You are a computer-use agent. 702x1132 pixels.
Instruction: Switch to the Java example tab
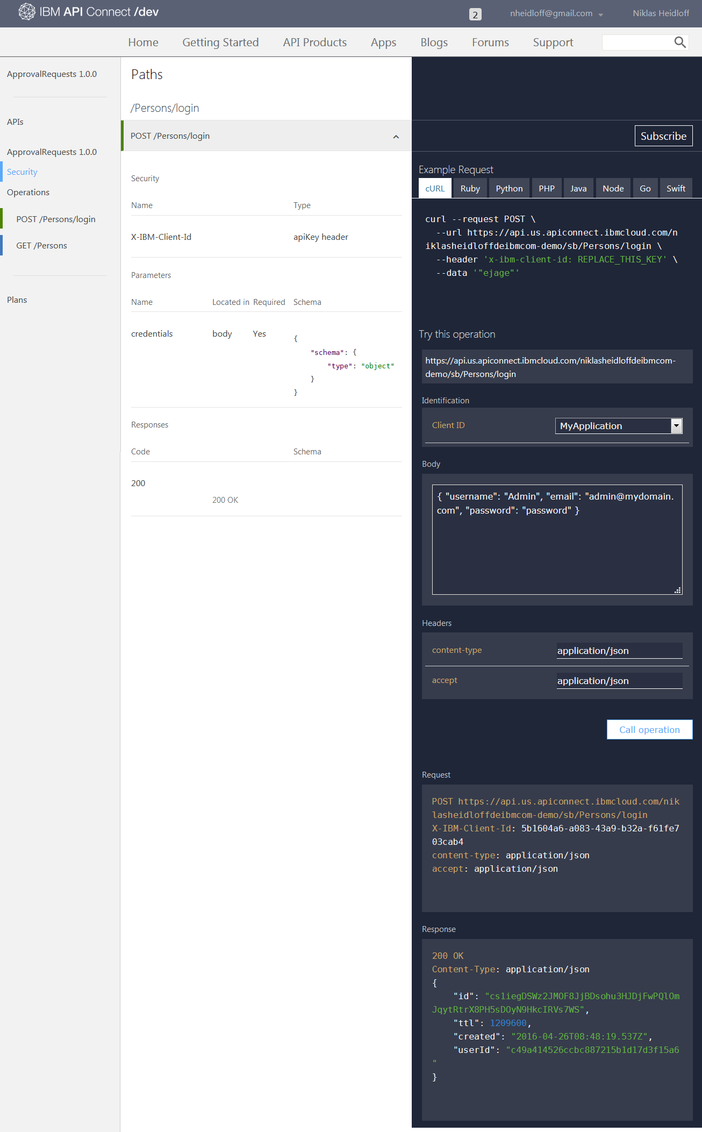[x=578, y=188]
